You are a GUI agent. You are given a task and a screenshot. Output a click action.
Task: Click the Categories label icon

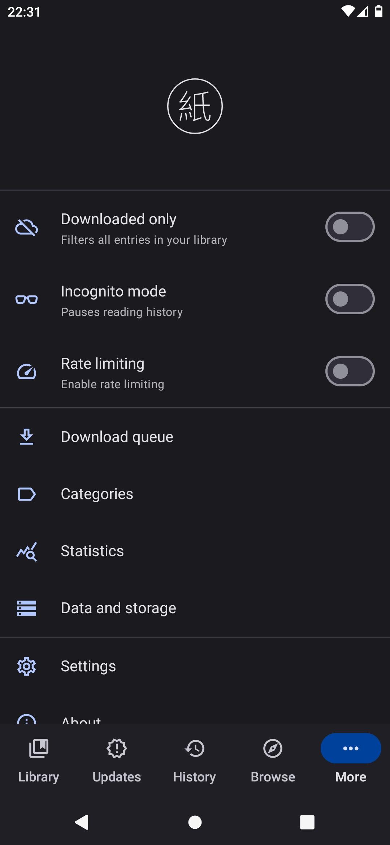click(x=27, y=494)
